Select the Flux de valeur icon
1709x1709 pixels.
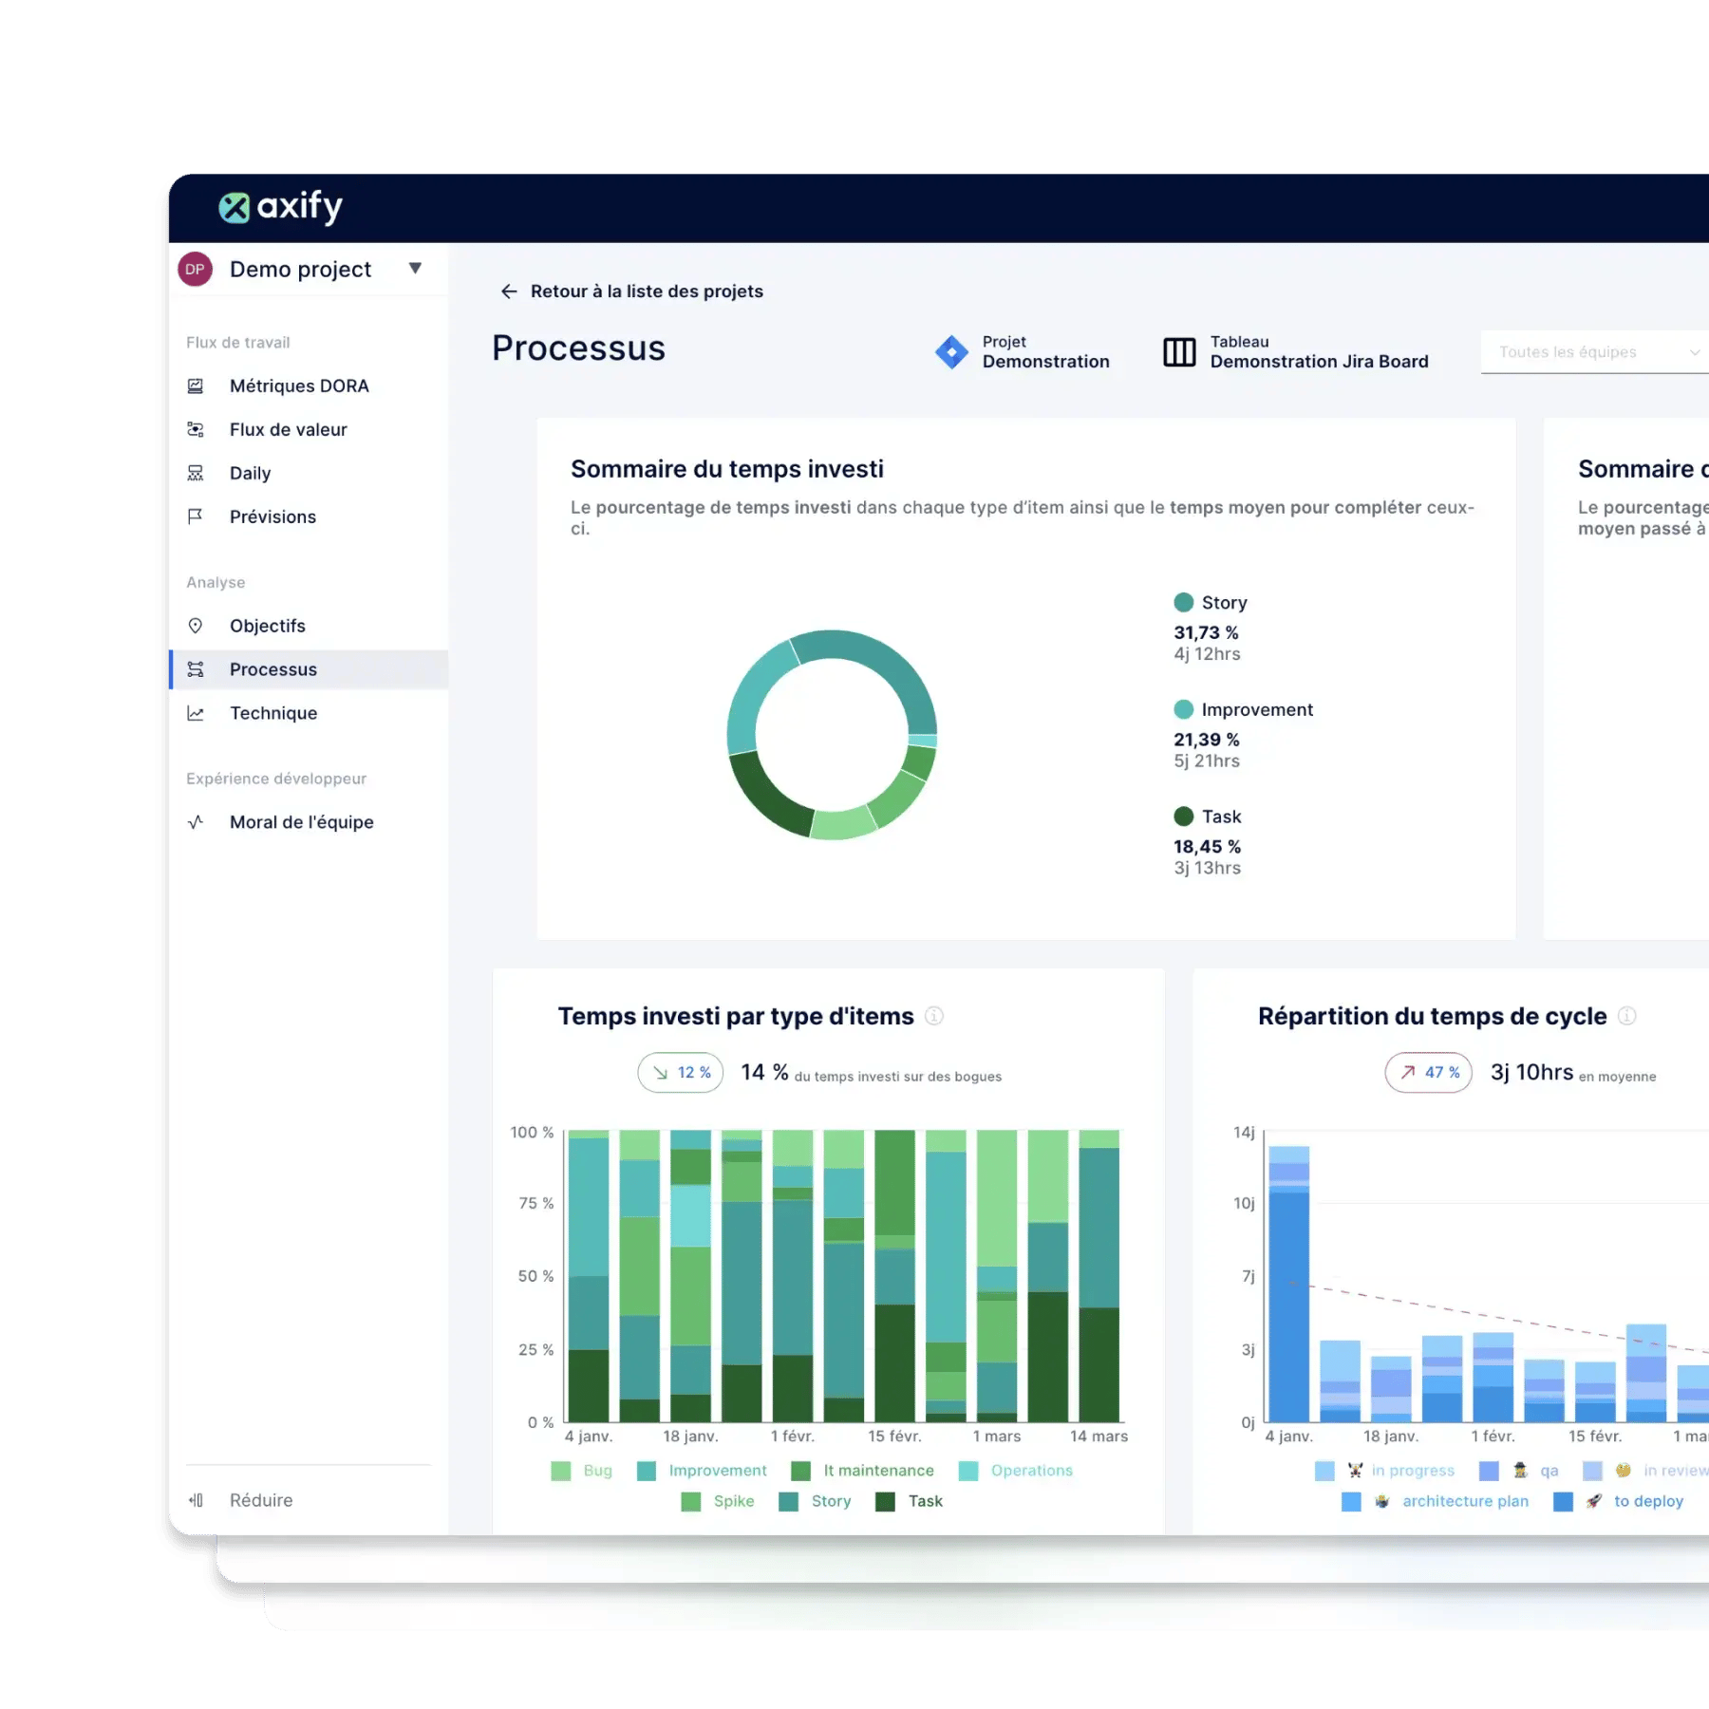[x=195, y=429]
